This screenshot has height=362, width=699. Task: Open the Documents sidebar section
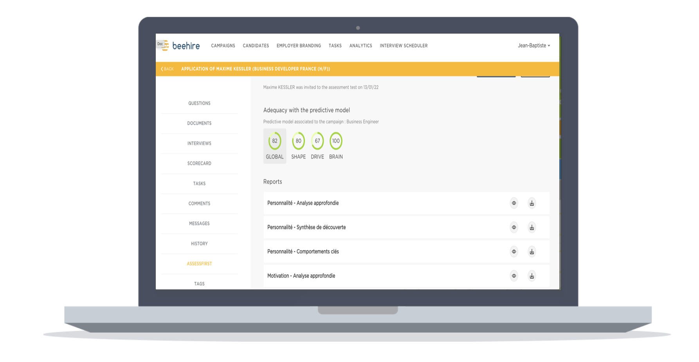pyautogui.click(x=199, y=124)
